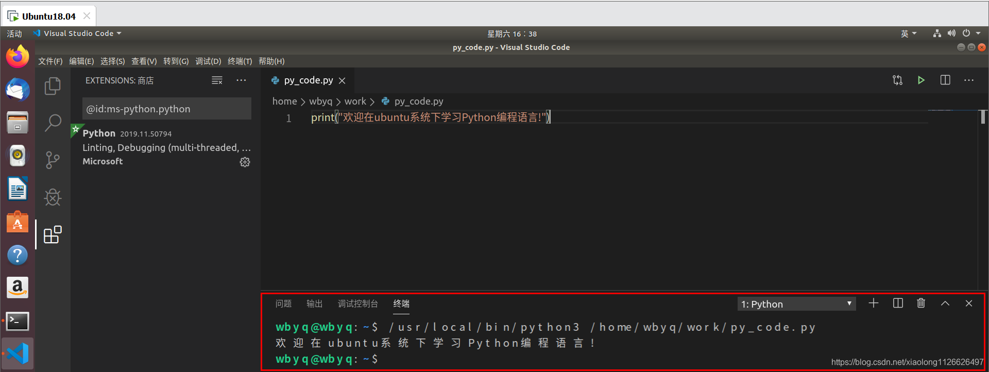Click Visual Studio Code dock icon

[18, 354]
